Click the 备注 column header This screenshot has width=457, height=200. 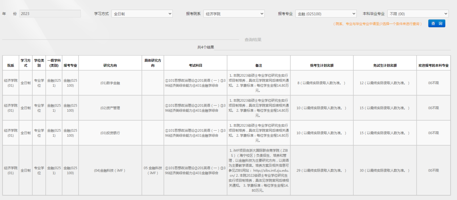pyautogui.click(x=259, y=63)
